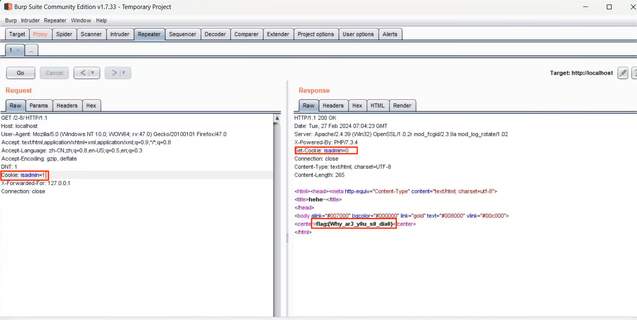Go forward to next request with > button
Screen dimensions: 637x320
click(114, 73)
